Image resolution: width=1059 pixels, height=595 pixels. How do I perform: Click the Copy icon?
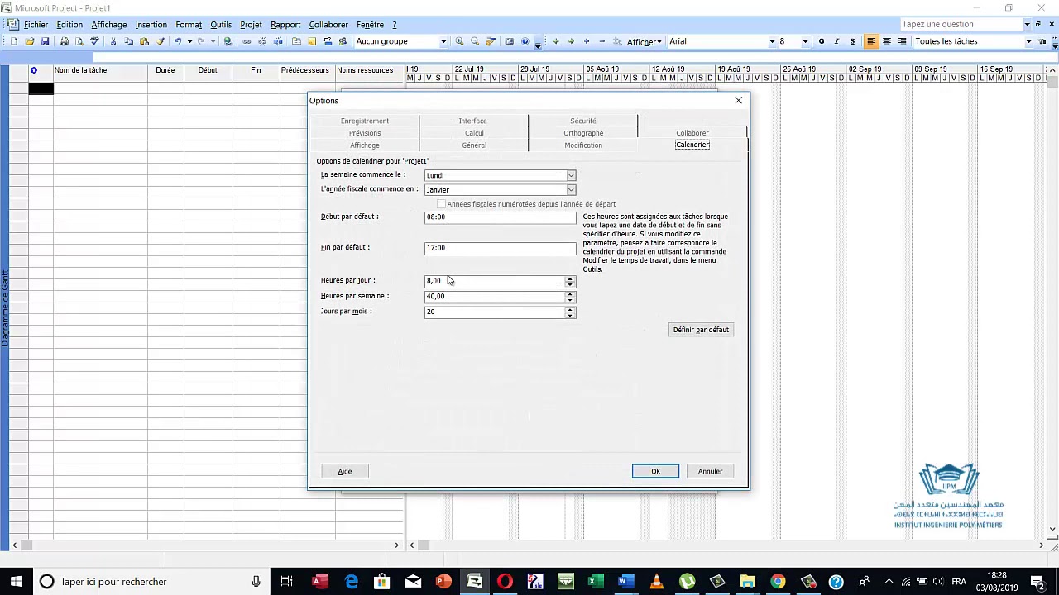tap(128, 41)
